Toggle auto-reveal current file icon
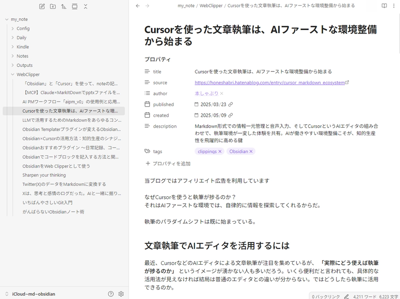The width and height of the screenshot is (400, 299). pos(75,7)
